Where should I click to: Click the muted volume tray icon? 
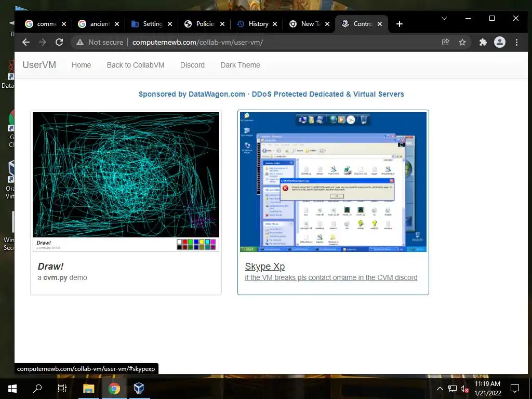(x=464, y=389)
